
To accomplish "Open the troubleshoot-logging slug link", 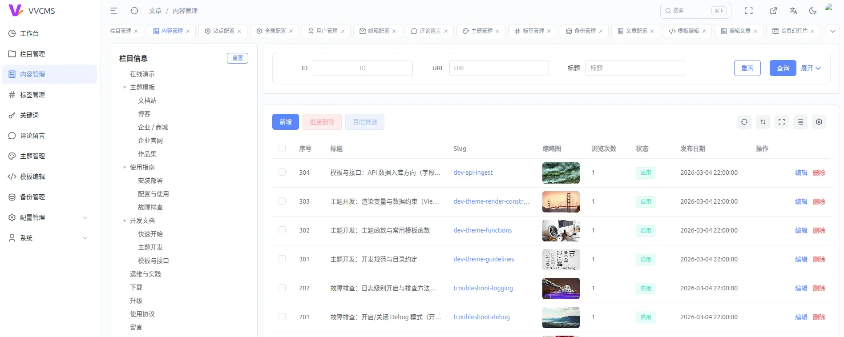I will point(483,288).
